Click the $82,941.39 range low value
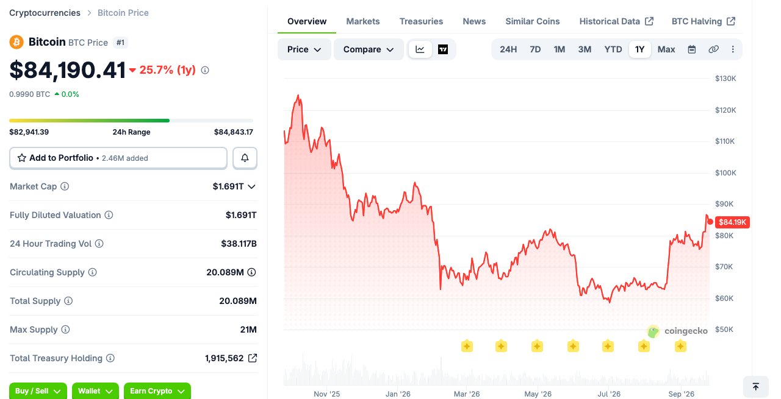 (x=29, y=132)
